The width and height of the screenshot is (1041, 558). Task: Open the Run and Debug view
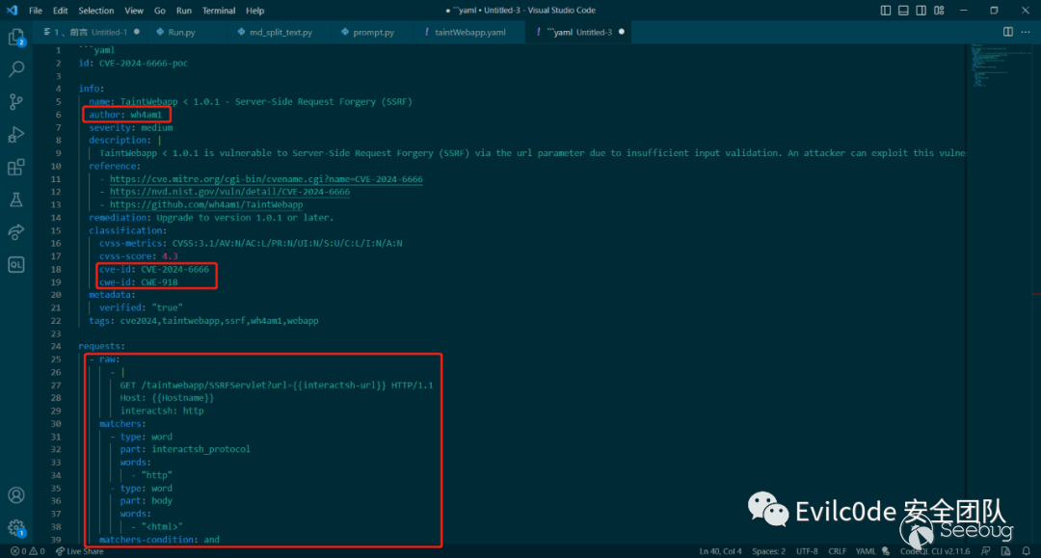16,134
